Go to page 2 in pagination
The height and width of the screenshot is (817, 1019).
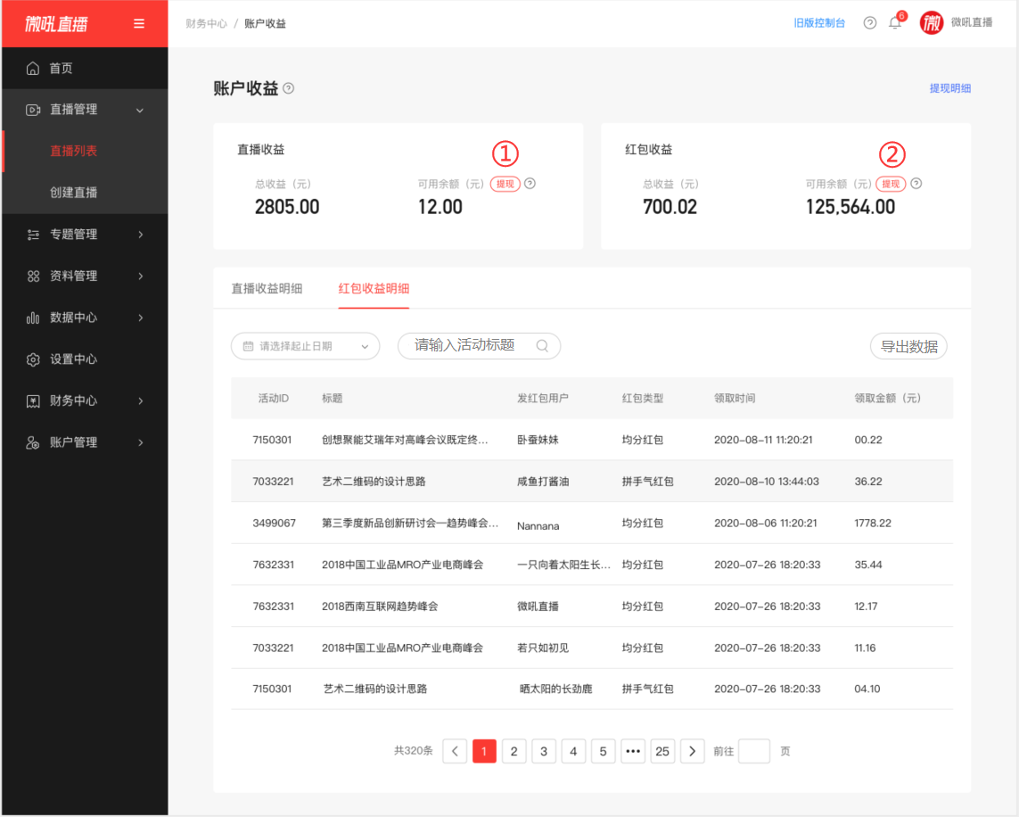tap(514, 751)
